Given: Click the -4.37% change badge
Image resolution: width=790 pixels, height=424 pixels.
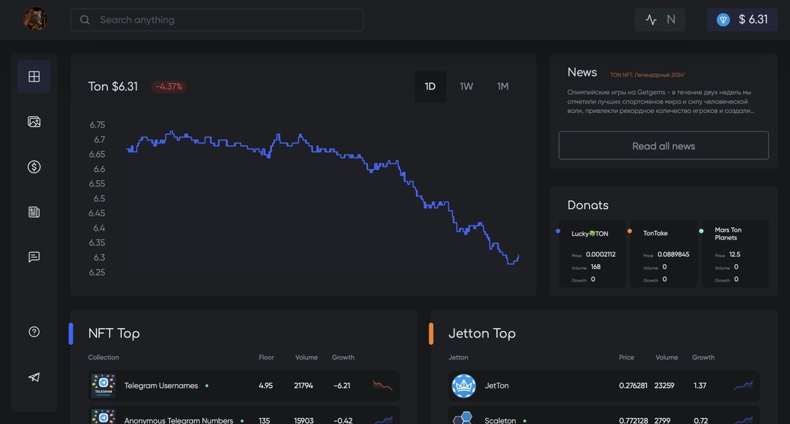Looking at the screenshot, I should (169, 87).
